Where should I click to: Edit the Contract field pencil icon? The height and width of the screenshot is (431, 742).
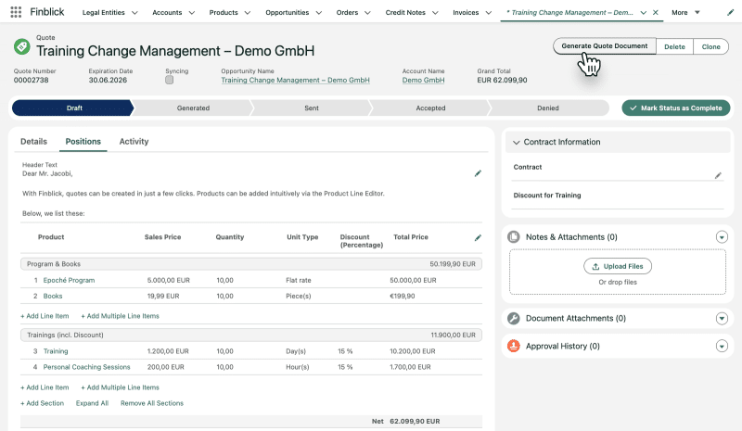tap(718, 175)
